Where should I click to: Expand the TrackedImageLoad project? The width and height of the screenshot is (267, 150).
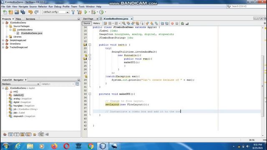coord(3,47)
